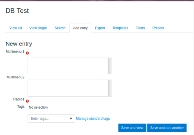194x135 pixels.
Task: Click the Save and view button
Action: pyautogui.click(x=132, y=128)
